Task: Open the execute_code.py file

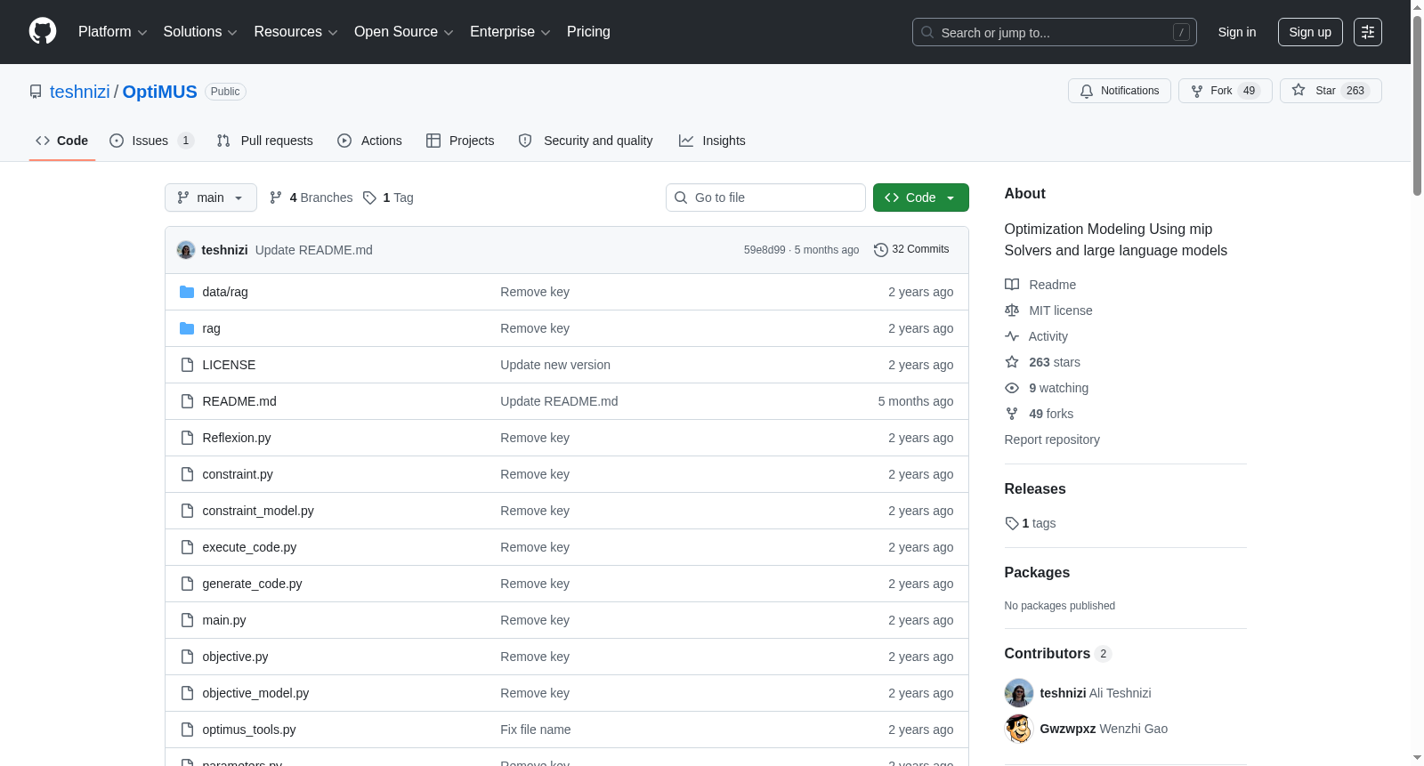Action: click(249, 547)
